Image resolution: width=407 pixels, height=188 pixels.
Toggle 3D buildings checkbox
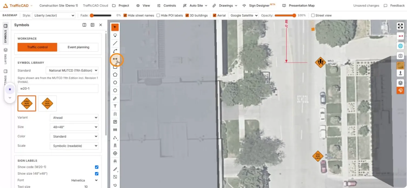187,15
